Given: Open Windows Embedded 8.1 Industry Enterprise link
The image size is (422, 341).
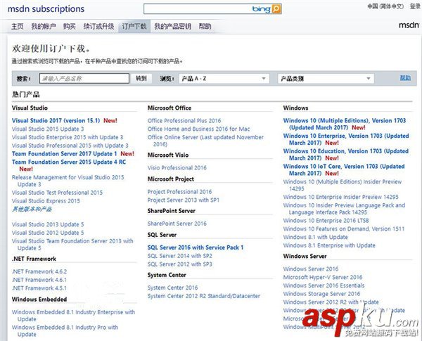Looking at the screenshot, I should tap(73, 316).
